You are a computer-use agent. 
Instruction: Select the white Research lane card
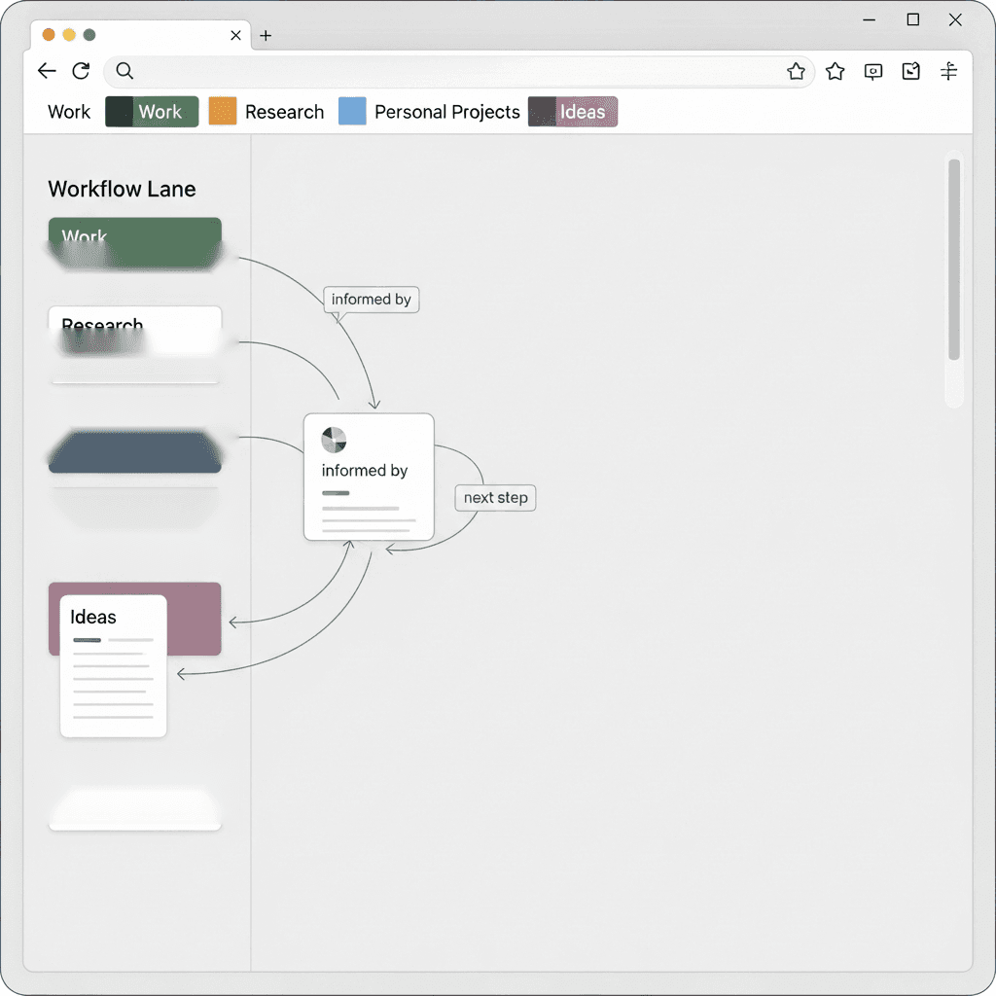tap(134, 331)
